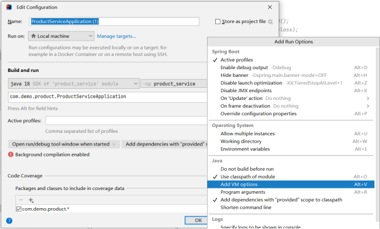Click the home icon in the Run on dropdown
The height and width of the screenshot is (229, 380).
coord(33,36)
